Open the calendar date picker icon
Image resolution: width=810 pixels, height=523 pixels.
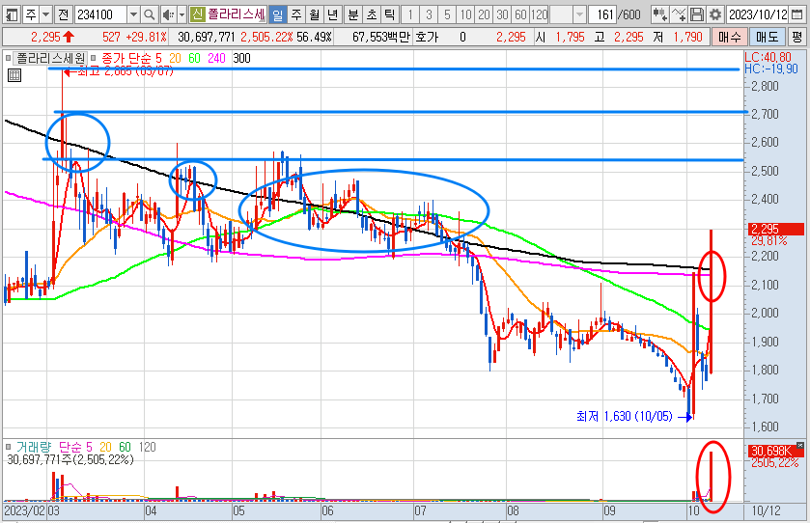(797, 14)
